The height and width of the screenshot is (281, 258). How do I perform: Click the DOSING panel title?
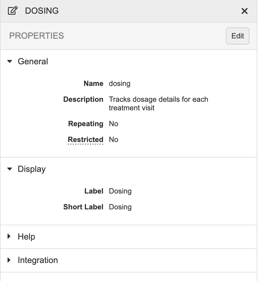click(x=42, y=11)
